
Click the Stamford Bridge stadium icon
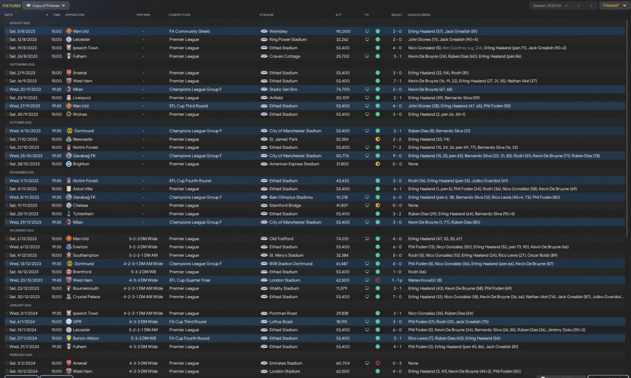[x=264, y=206]
